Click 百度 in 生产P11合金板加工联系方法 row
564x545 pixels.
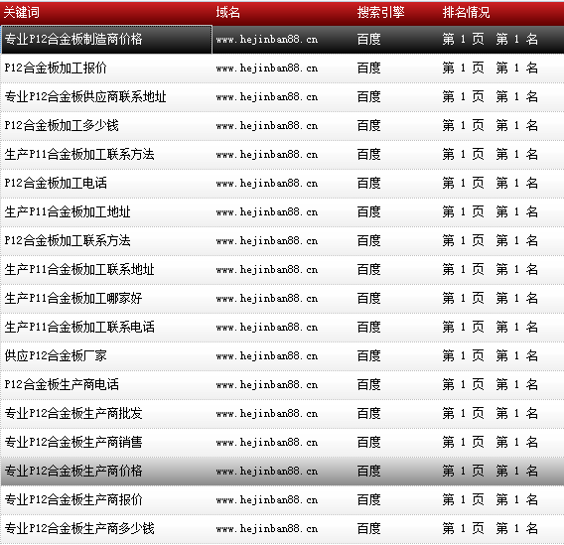(368, 154)
